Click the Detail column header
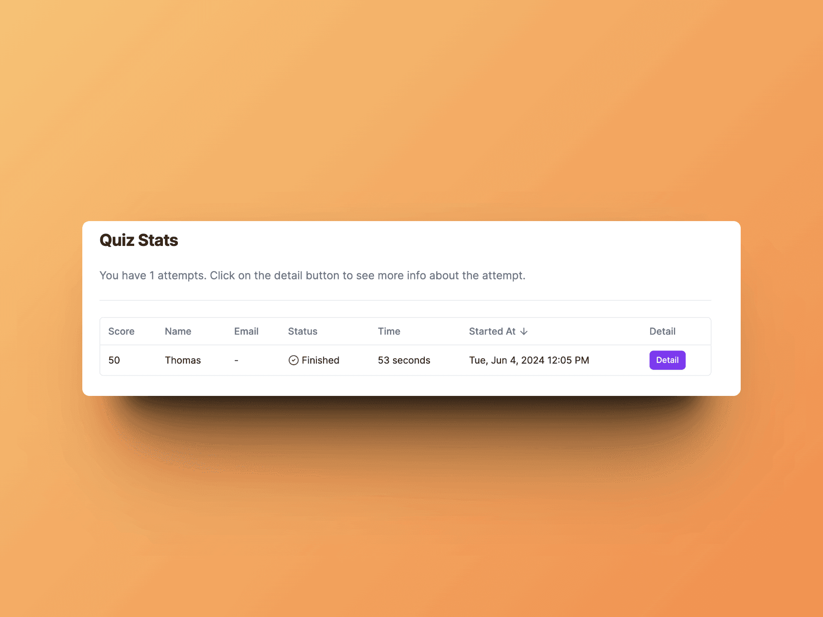 (x=662, y=332)
